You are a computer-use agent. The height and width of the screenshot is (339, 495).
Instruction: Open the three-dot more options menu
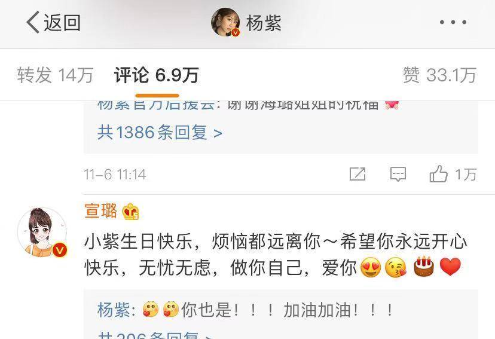click(453, 22)
